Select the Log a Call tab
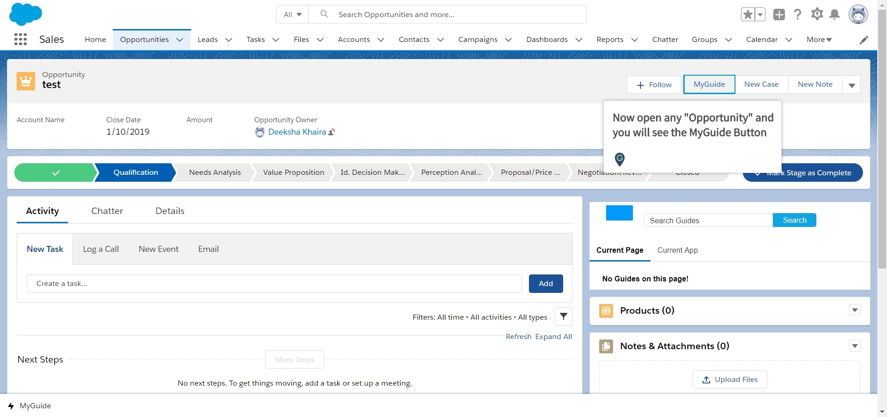Screen dimensions: 887x417 pyautogui.click(x=101, y=249)
